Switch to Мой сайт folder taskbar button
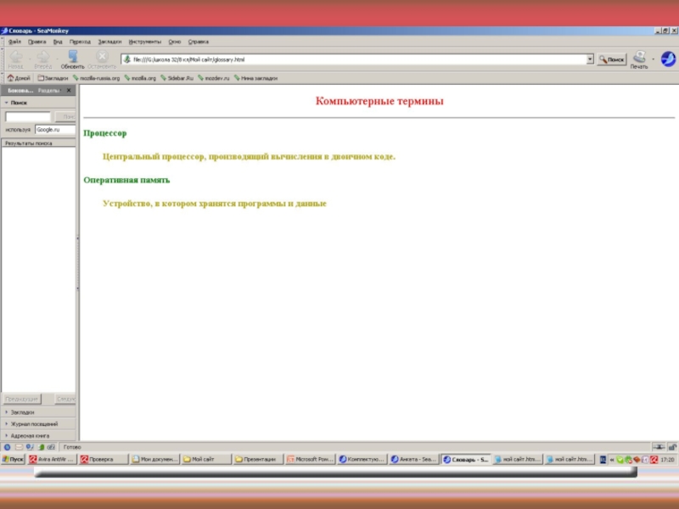The image size is (679, 509). 206,460
